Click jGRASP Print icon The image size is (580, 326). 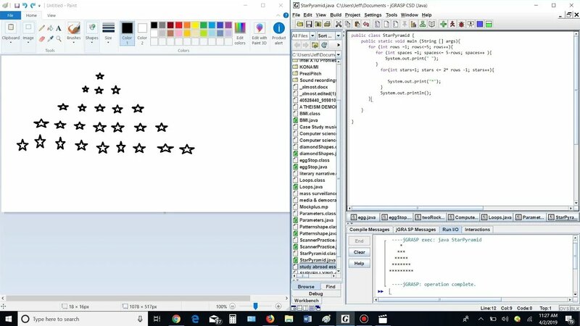click(x=327, y=25)
